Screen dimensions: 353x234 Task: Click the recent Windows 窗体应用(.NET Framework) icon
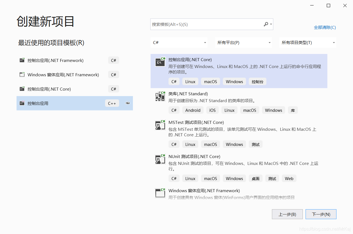coord(22,75)
